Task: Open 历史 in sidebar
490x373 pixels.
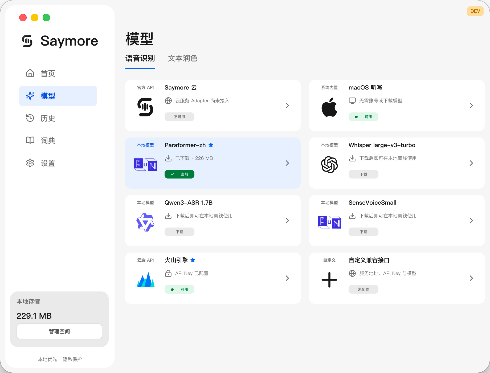Action: (58, 118)
